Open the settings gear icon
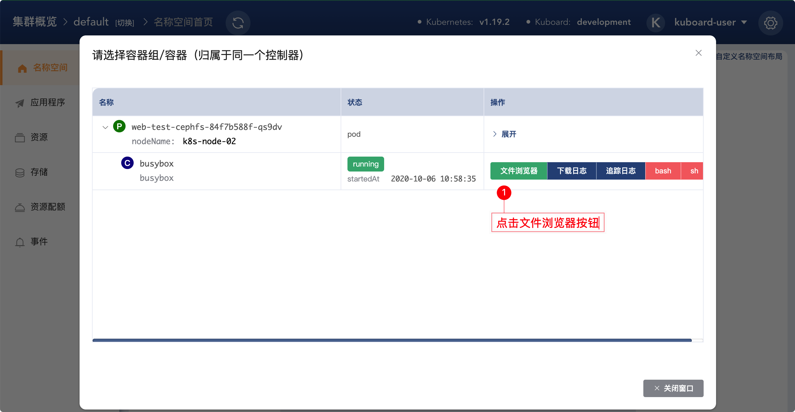 (x=770, y=23)
